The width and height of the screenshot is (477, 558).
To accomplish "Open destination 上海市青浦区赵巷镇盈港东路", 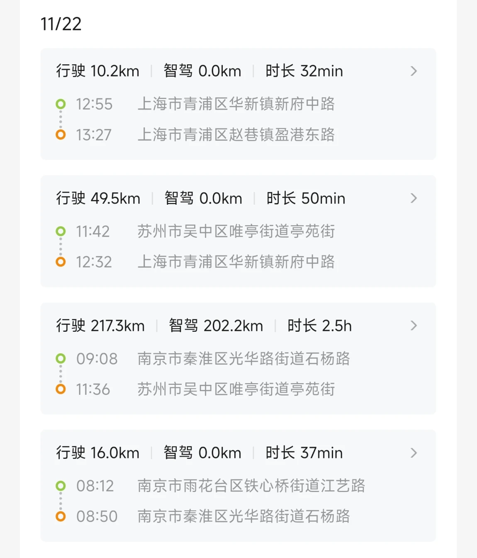I will click(236, 135).
